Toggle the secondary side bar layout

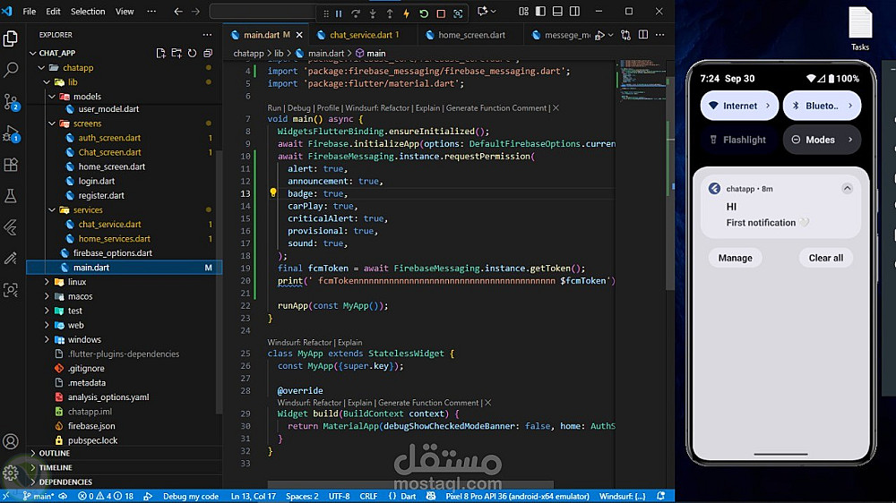pyautogui.click(x=575, y=12)
